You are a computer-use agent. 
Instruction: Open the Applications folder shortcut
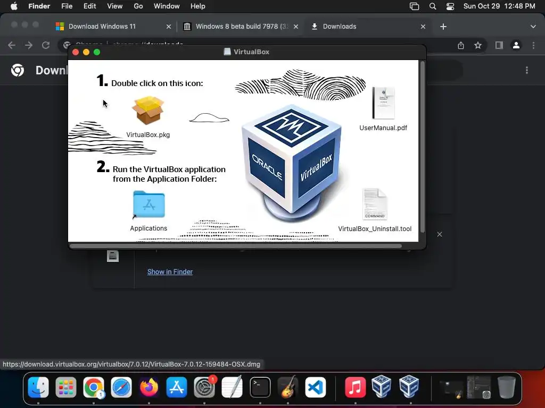click(x=149, y=205)
